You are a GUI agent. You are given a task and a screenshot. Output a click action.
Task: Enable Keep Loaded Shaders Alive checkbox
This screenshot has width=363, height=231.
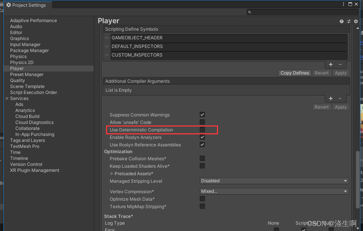[202, 166]
